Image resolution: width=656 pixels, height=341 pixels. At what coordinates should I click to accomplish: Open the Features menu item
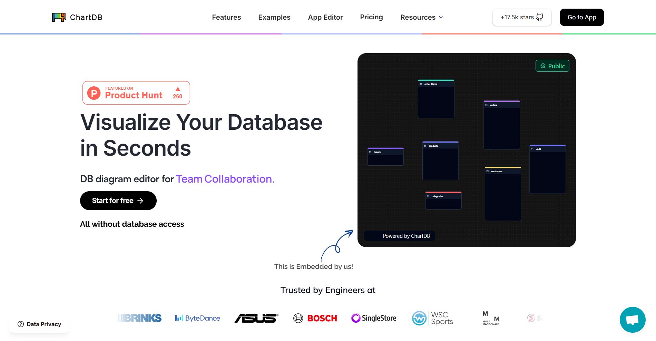tap(226, 17)
